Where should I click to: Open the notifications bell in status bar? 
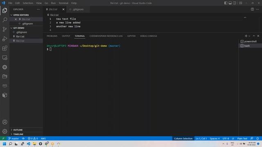click(x=257, y=138)
